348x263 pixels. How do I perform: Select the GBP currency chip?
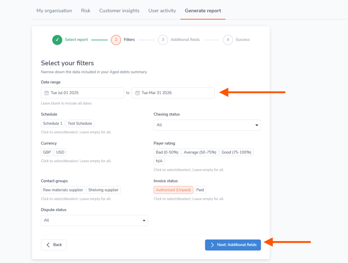click(x=47, y=153)
